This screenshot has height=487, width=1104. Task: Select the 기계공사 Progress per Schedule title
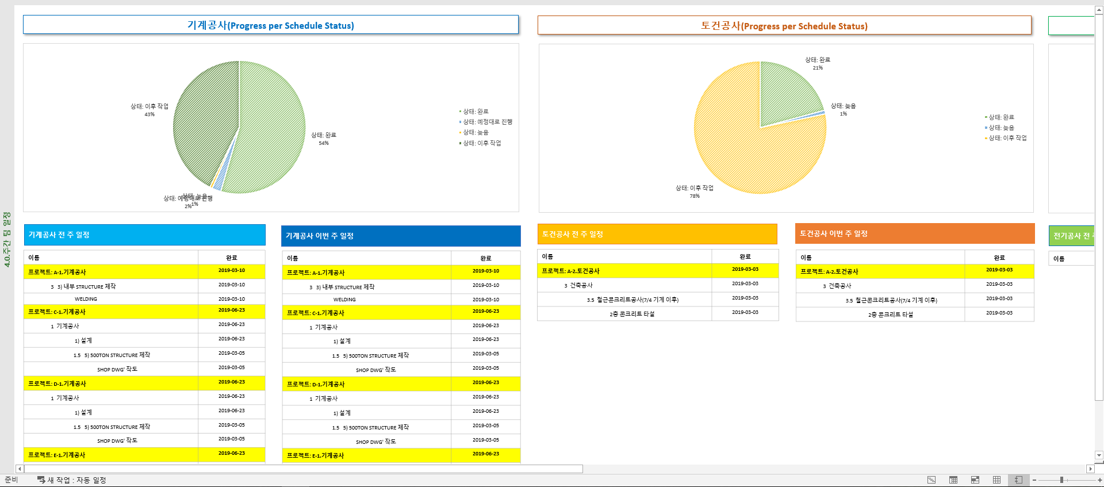pyautogui.click(x=271, y=25)
